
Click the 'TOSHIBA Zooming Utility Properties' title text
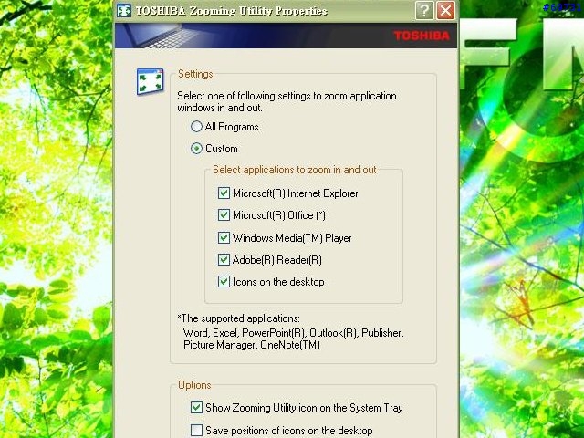[x=231, y=11]
